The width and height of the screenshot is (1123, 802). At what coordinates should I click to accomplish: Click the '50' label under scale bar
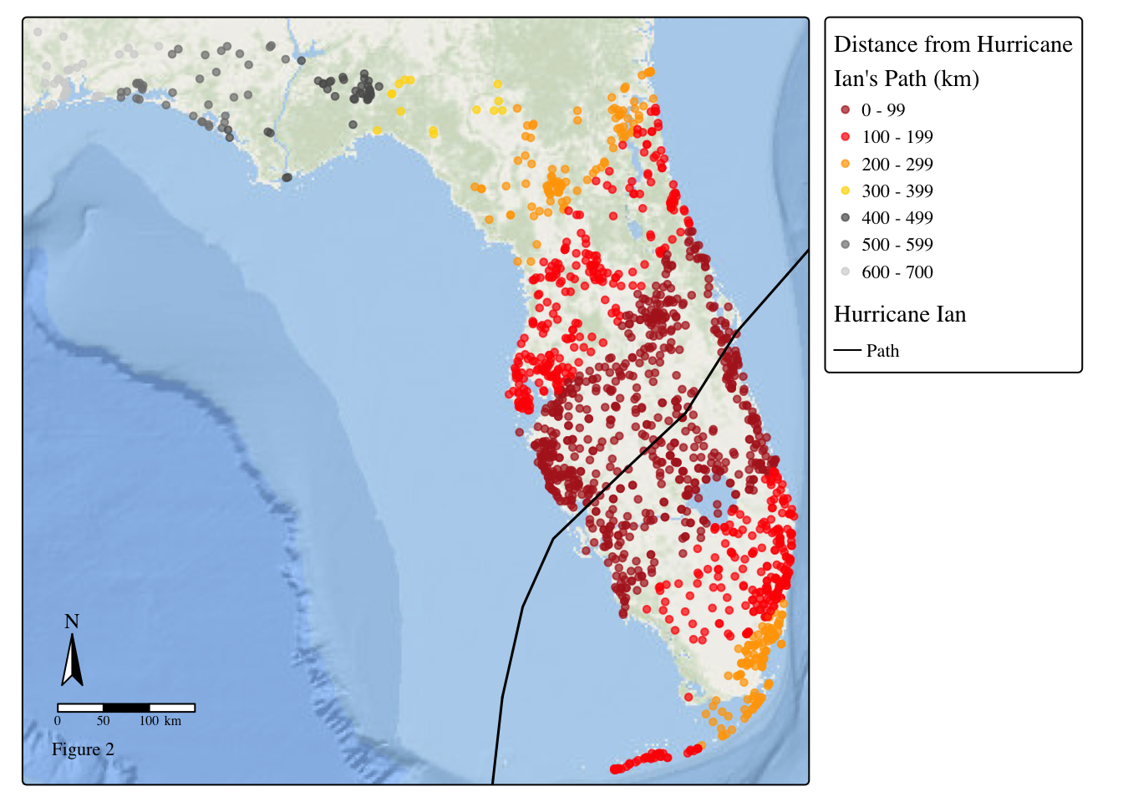pyautogui.click(x=103, y=721)
